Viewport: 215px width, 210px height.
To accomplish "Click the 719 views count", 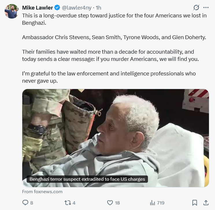I will coord(160,203).
